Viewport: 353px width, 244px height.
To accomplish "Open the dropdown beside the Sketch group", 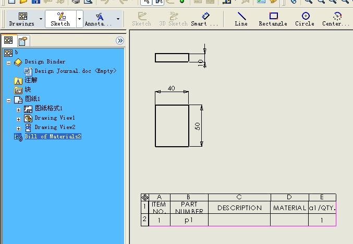I will click(x=79, y=19).
